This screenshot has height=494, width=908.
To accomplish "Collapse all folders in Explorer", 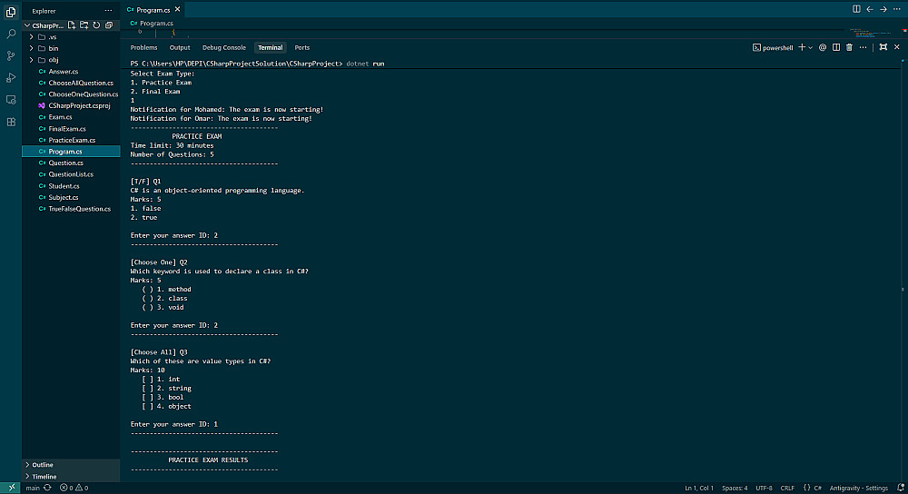I will point(109,25).
